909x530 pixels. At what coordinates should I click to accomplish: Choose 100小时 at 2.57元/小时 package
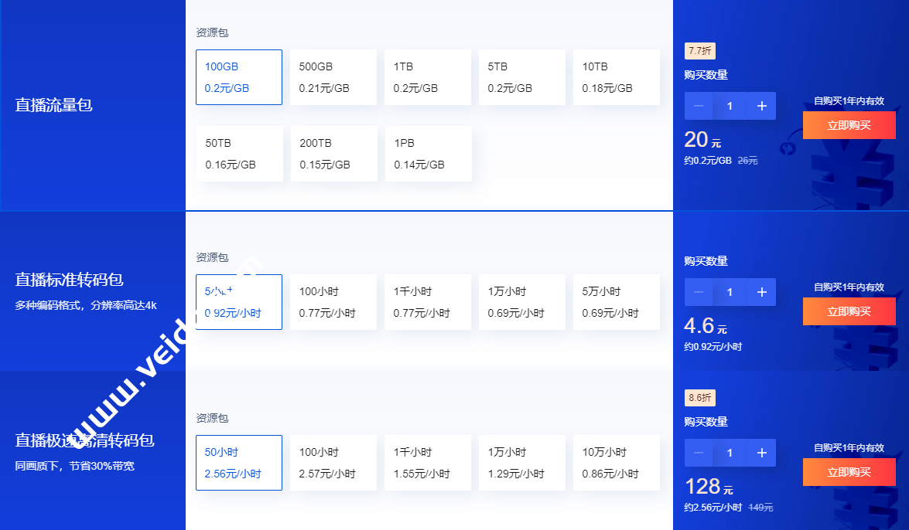333,463
